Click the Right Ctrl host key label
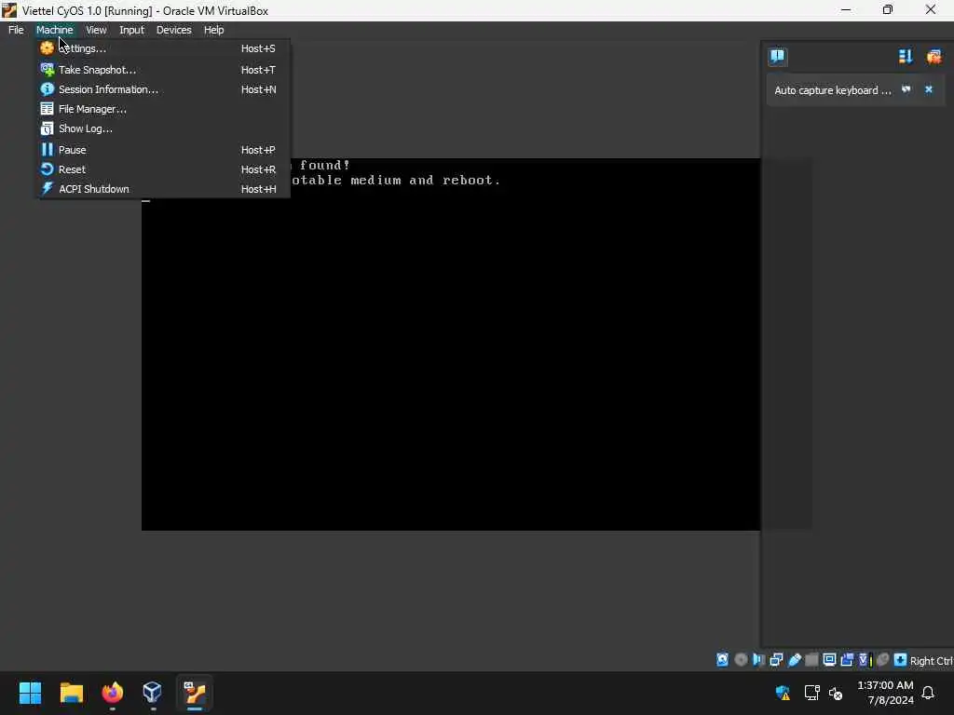This screenshot has width=954, height=715. tap(931, 660)
